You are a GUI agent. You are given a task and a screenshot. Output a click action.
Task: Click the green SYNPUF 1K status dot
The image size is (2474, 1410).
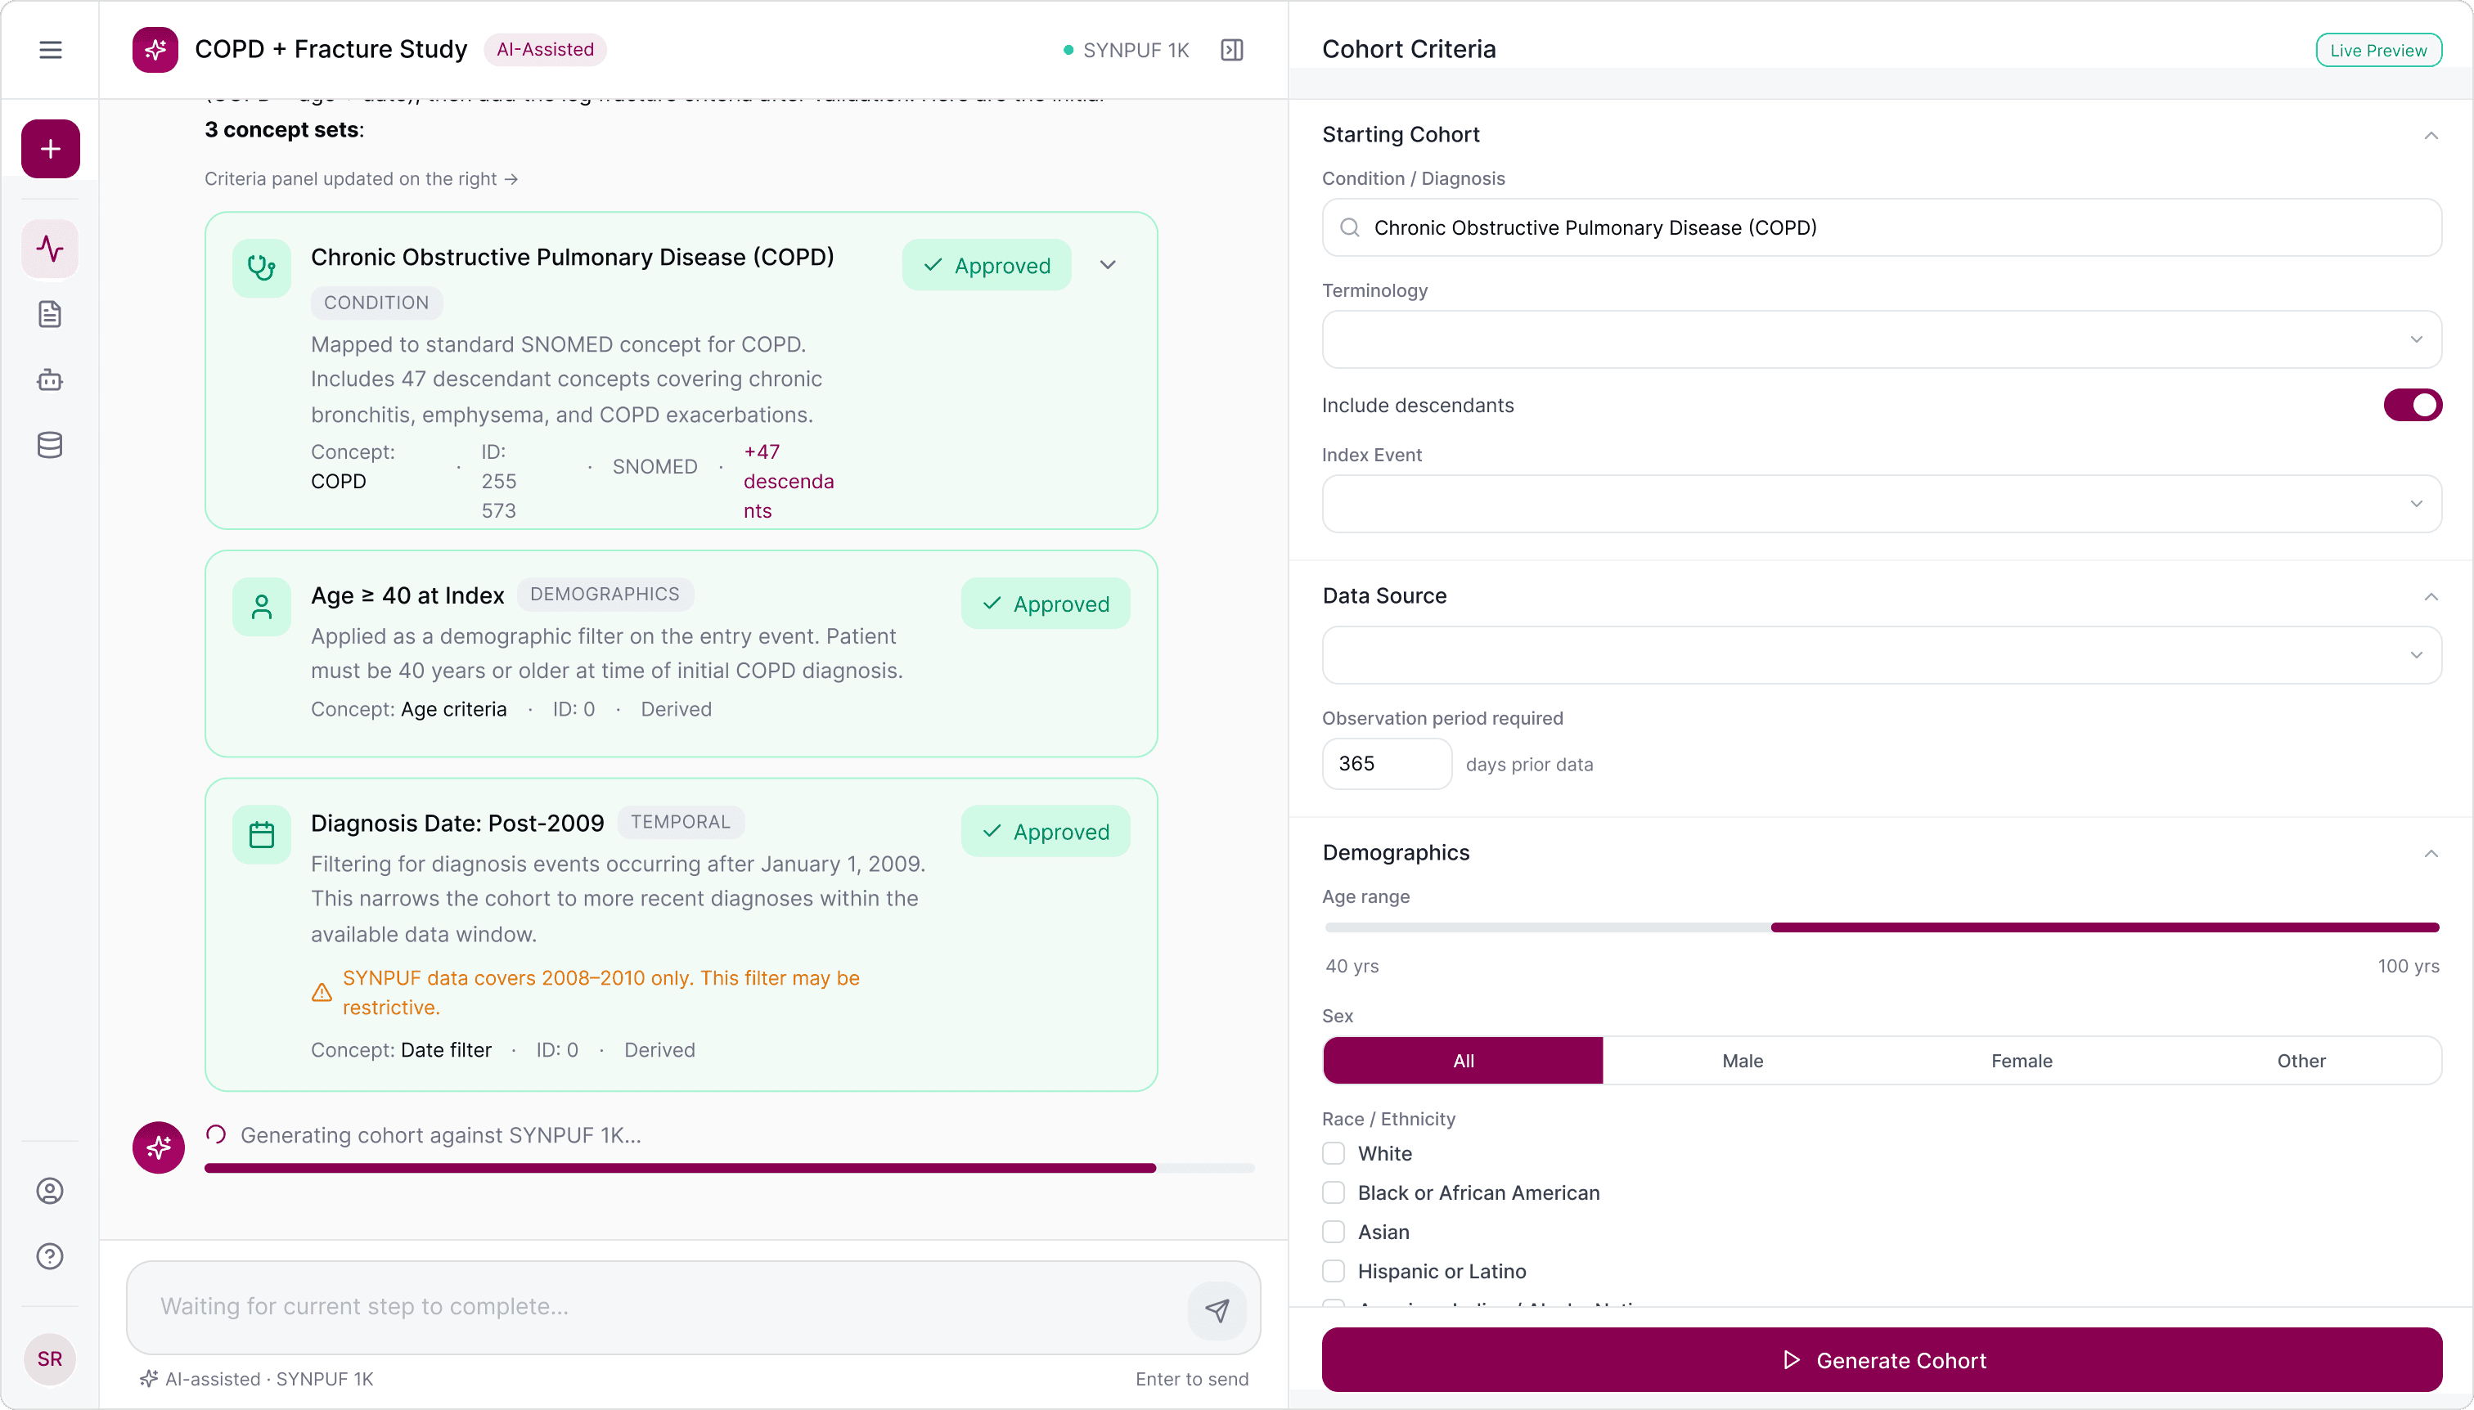coord(1068,51)
